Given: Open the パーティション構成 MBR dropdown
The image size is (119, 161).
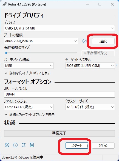Looking at the screenshot, I should [29, 66].
